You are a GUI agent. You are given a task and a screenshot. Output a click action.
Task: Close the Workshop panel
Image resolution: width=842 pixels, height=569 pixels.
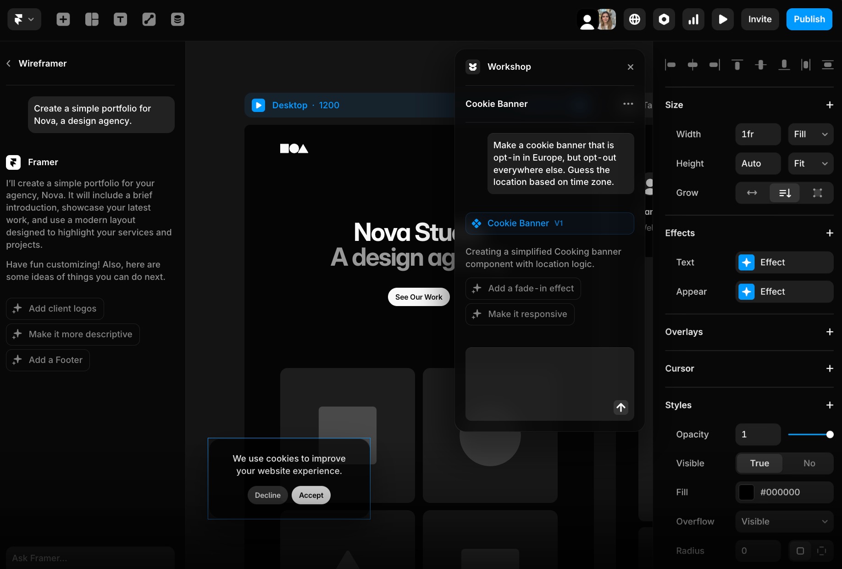[631, 67]
